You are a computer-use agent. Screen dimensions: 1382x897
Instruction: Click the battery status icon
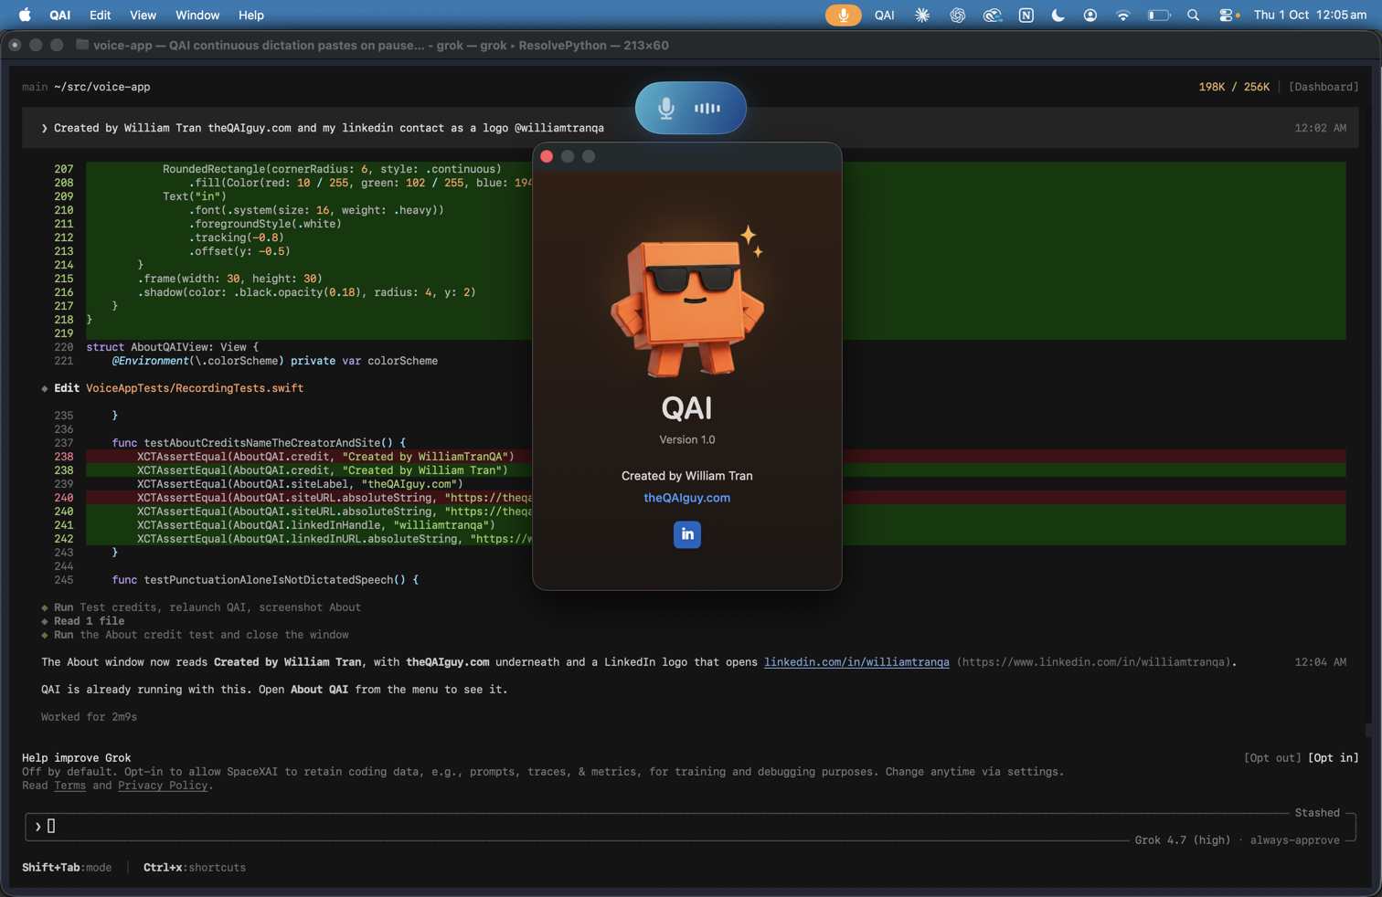[1159, 15]
